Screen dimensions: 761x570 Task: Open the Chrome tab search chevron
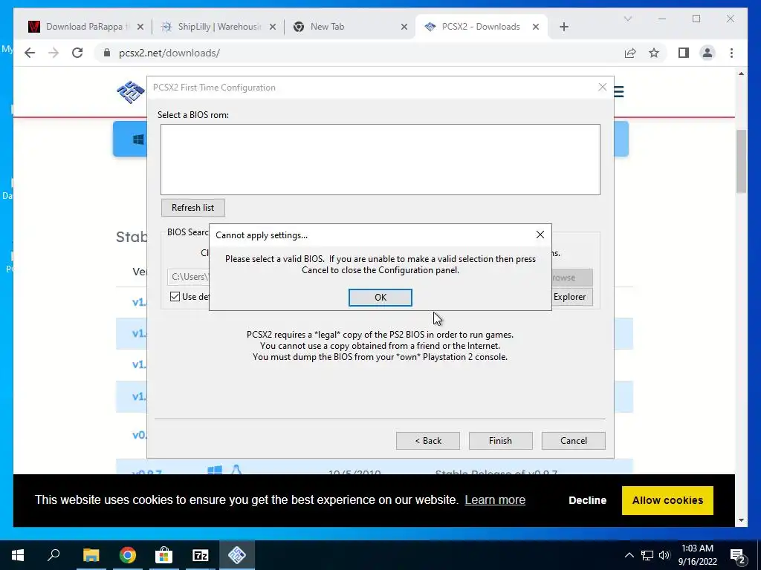pyautogui.click(x=627, y=19)
